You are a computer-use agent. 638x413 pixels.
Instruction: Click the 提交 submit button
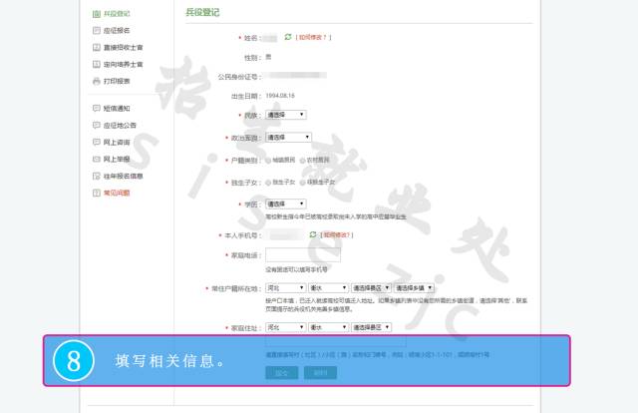coord(281,372)
